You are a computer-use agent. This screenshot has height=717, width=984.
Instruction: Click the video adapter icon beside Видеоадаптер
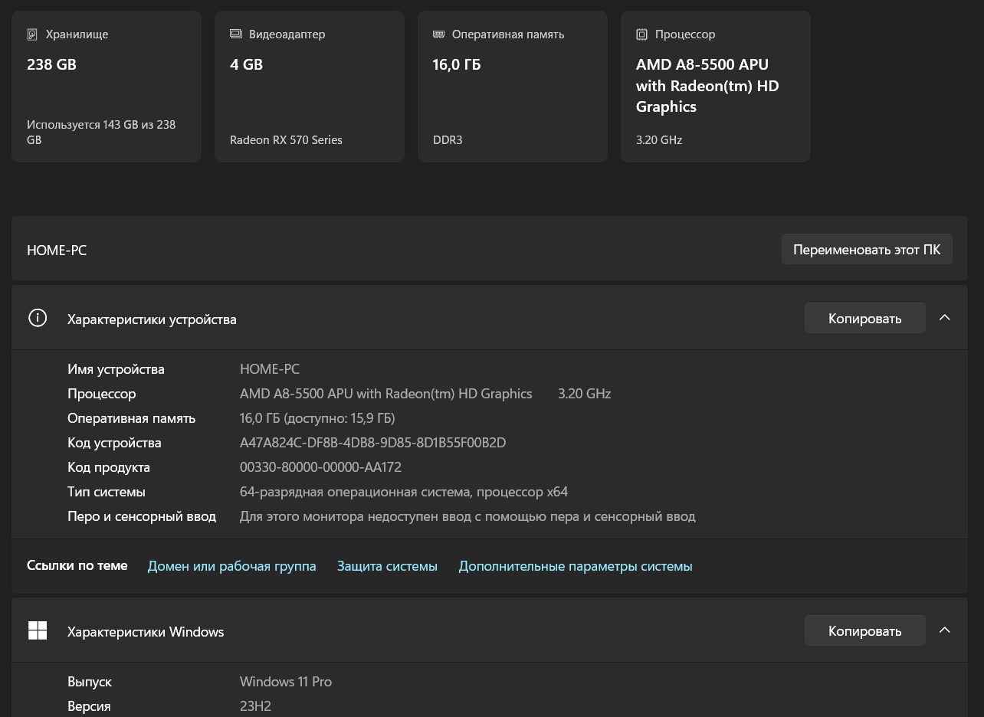point(236,34)
